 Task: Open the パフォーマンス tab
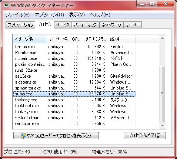tap(86, 25)
